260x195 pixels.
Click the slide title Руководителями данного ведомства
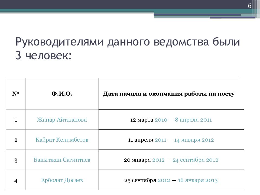(128, 48)
